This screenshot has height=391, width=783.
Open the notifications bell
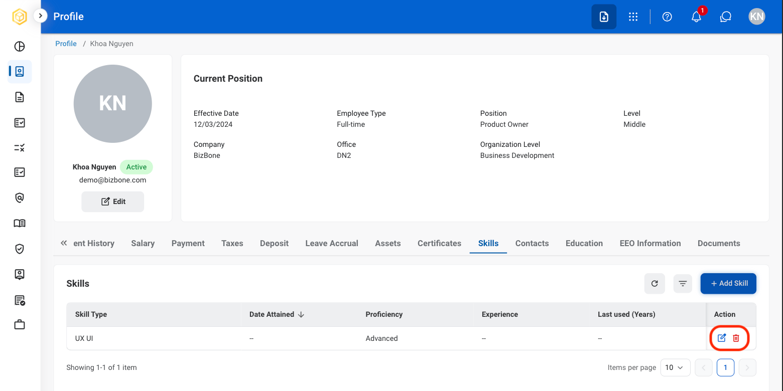click(696, 17)
